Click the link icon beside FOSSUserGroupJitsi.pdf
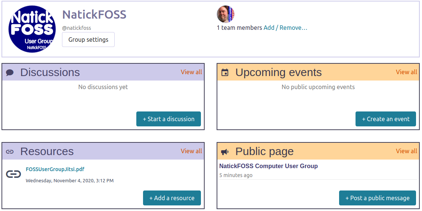 13,174
